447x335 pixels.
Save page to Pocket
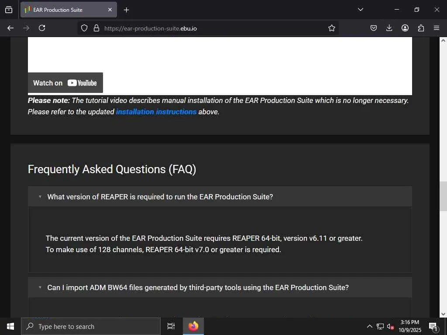(x=374, y=28)
